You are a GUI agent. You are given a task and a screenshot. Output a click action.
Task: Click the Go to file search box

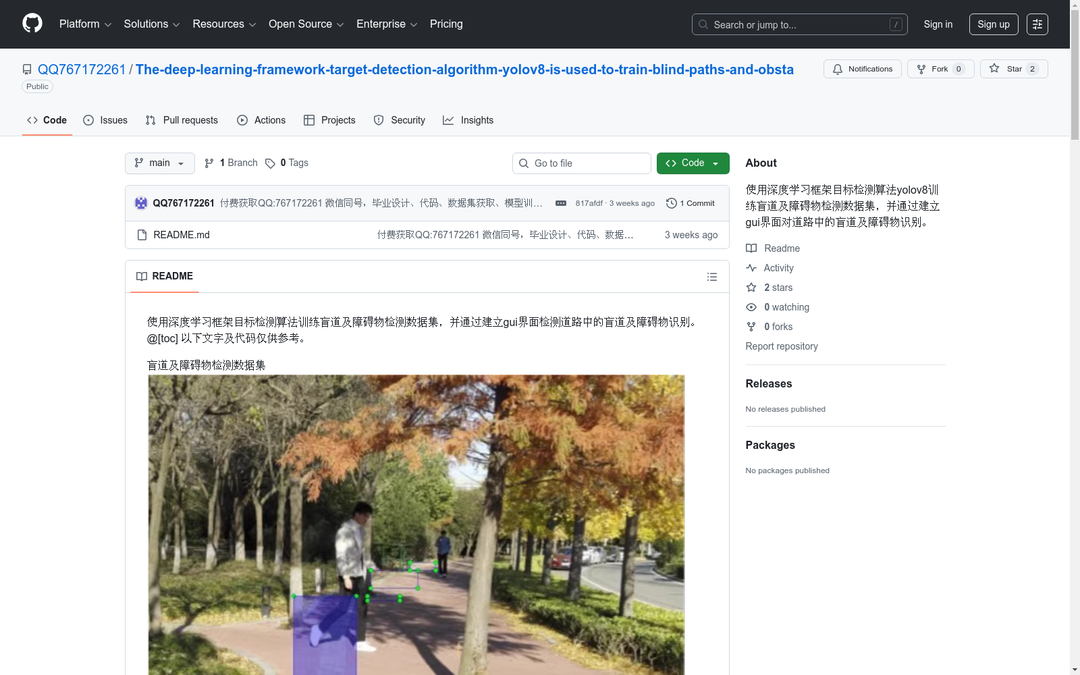pos(582,163)
